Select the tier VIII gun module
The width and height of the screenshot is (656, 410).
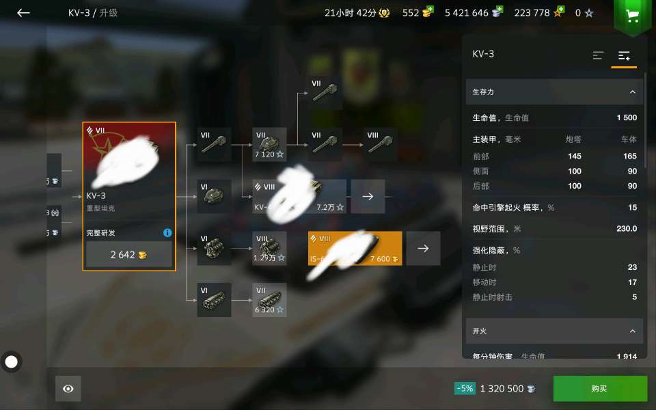[x=380, y=144]
